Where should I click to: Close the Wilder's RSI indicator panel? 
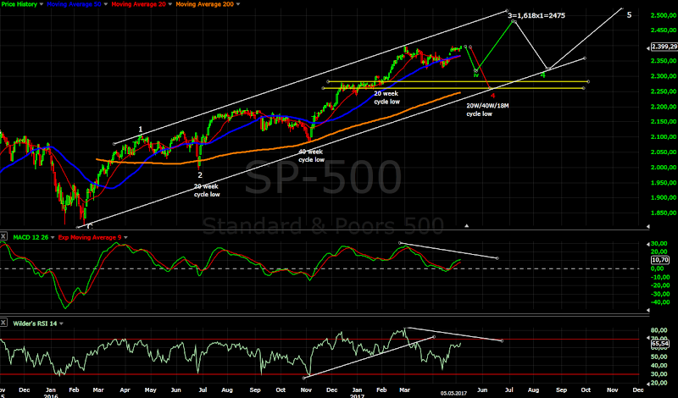coord(3,323)
